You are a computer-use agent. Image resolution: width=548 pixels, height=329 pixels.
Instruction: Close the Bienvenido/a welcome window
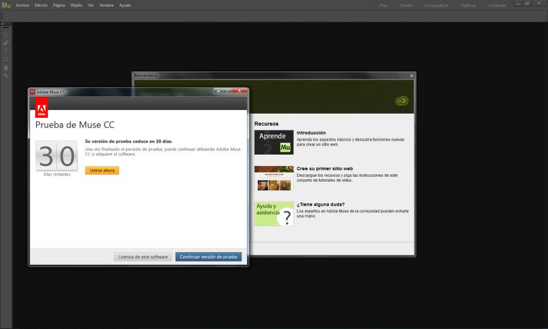coord(412,75)
